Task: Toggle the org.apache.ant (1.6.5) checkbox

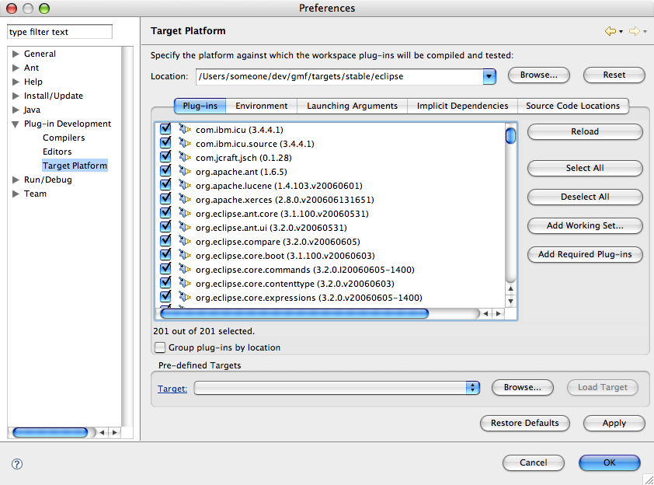Action: click(165, 170)
